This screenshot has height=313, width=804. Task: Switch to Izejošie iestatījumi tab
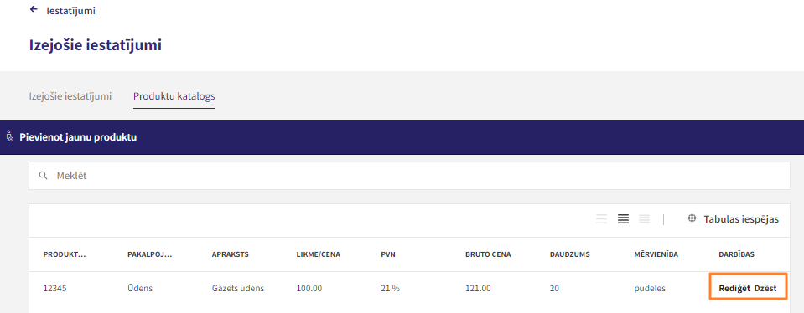70,96
